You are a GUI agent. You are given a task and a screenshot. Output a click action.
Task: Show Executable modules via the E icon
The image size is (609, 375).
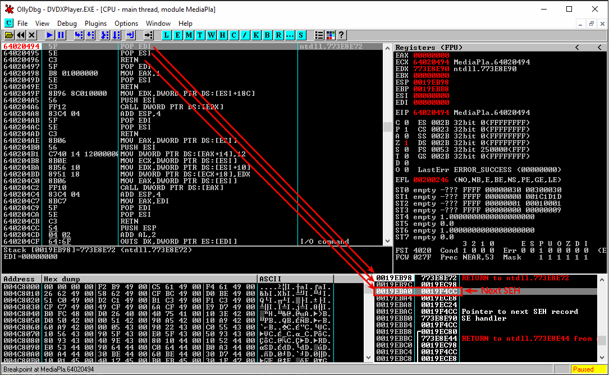point(177,35)
